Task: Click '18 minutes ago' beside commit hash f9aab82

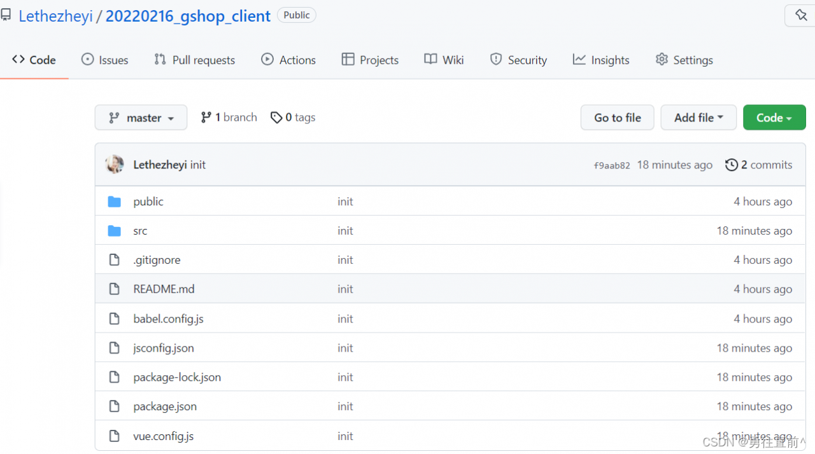Action: point(675,165)
